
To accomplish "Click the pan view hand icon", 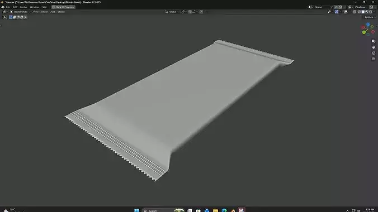I will (x=374, y=47).
